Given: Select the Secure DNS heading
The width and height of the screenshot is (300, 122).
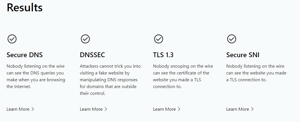Looking at the screenshot, I should pos(25,55).
